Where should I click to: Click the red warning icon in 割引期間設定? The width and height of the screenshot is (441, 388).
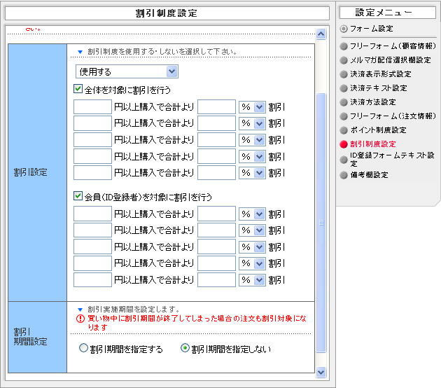tap(80, 319)
